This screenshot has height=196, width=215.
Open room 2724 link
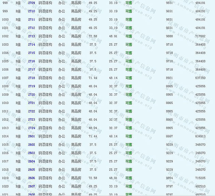click(31, 128)
